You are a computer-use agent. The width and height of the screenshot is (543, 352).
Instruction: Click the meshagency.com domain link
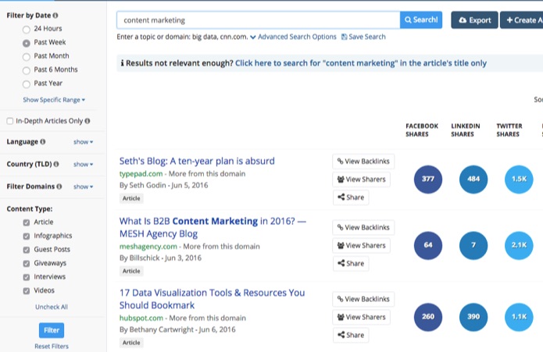[x=148, y=247]
